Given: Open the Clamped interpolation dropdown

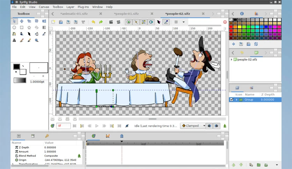Looking at the screenshot, I should coord(193,126).
